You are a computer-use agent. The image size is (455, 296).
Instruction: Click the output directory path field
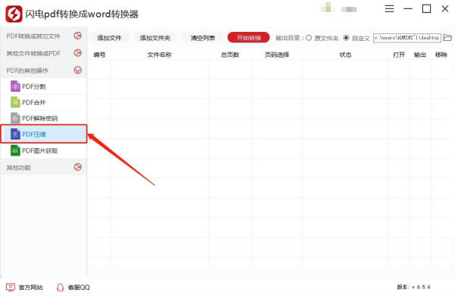click(x=407, y=38)
